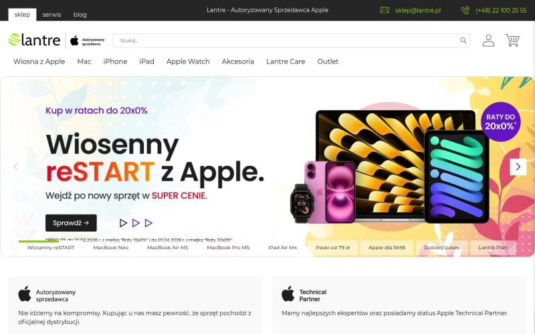Click the Apple authorized reseller badge
Screen dimensions: 535x334
pos(88,41)
